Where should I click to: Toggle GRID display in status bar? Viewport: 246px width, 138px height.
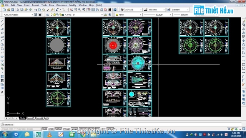[51, 129]
